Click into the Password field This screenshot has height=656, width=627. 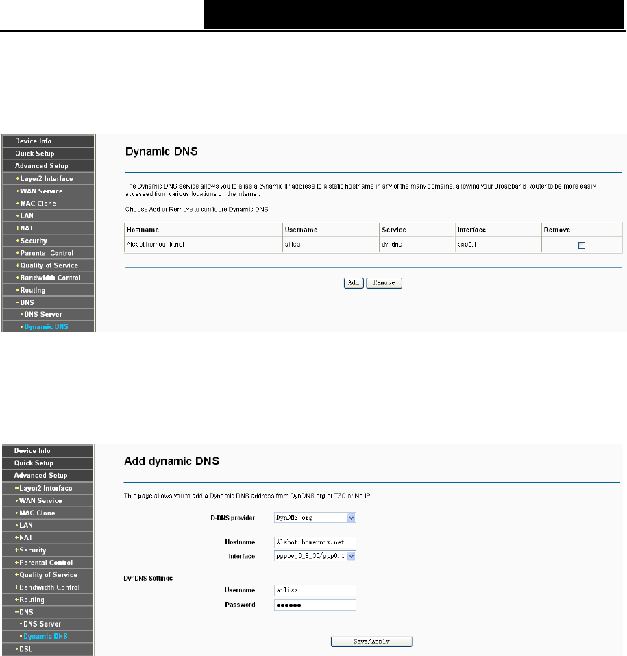(315, 605)
